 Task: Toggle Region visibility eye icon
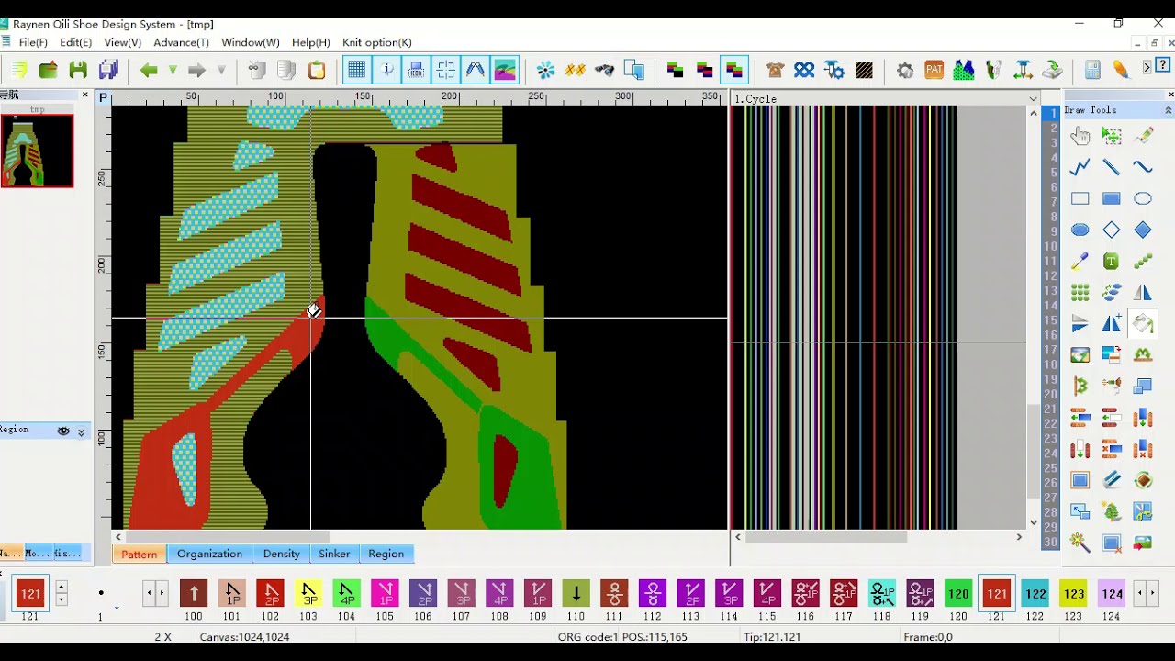(x=63, y=431)
